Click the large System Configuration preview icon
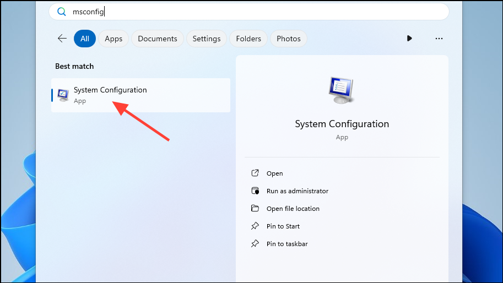Image resolution: width=503 pixels, height=283 pixels. 342,90
